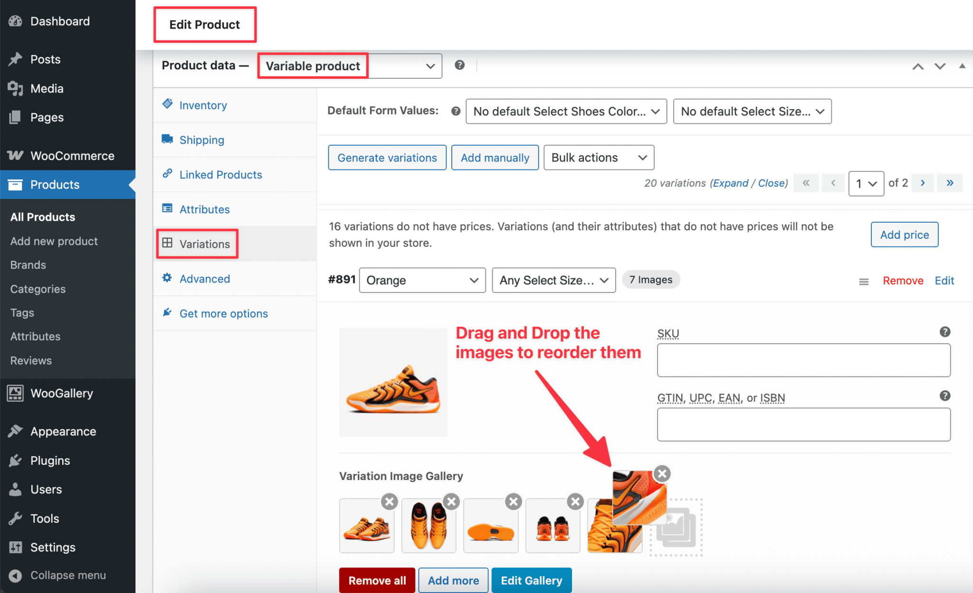Open the Orange color dropdown for variation #891

421,280
